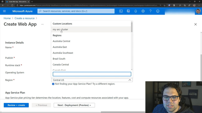Click Review + create button
This screenshot has width=202, height=113.
point(16,105)
